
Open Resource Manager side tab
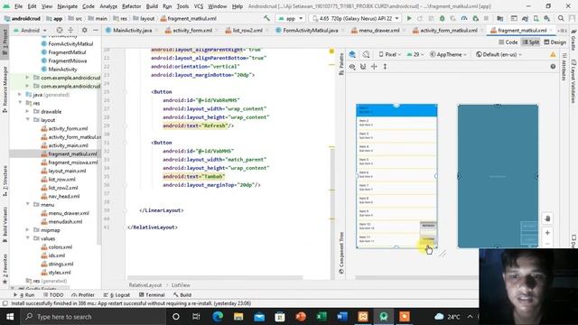pos(5,89)
